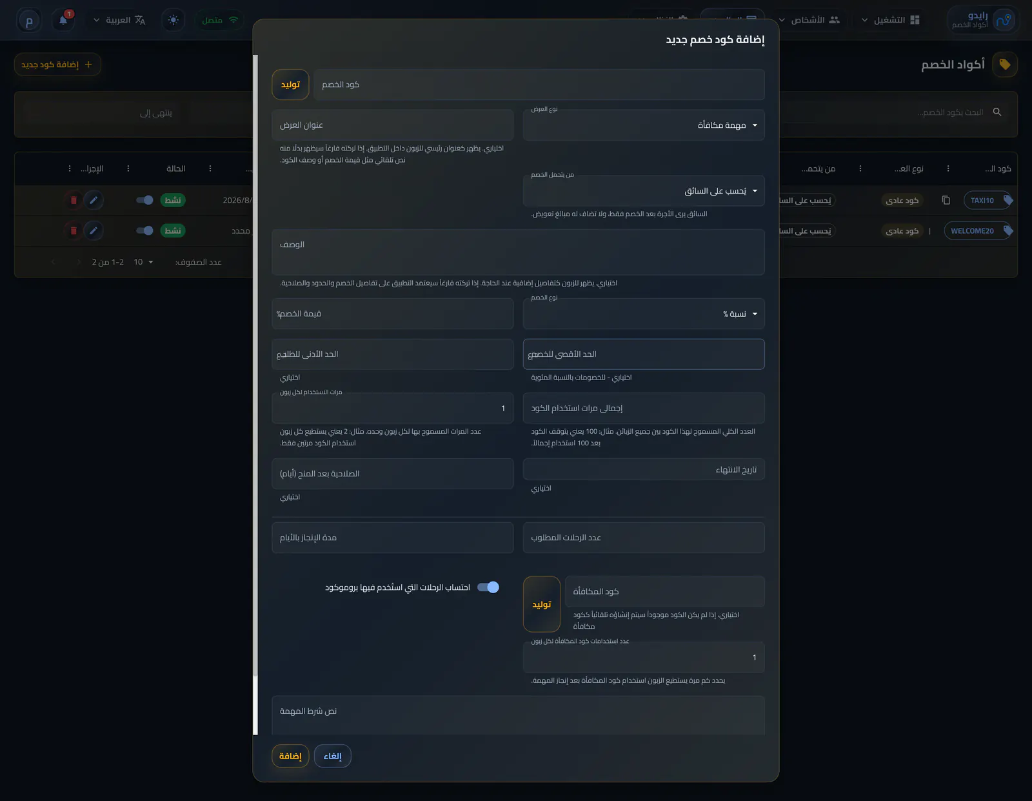The image size is (1032, 801).
Task: Toggle light theme with the sun icon
Action: 174,20
